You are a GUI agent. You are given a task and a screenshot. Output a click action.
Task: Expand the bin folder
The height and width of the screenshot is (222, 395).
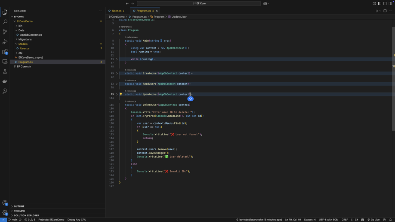(x=16, y=26)
